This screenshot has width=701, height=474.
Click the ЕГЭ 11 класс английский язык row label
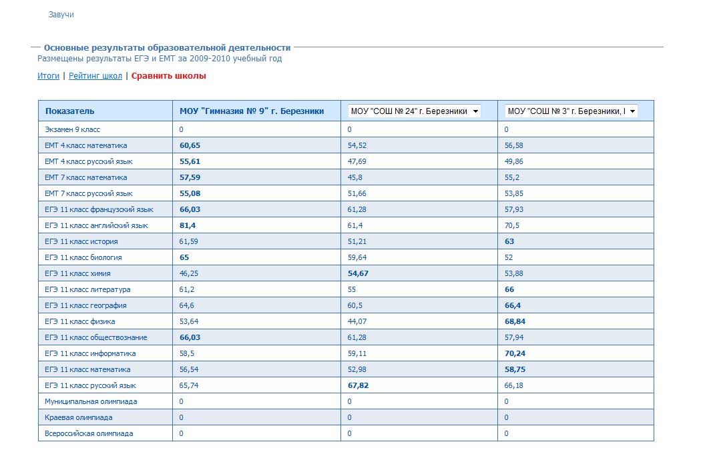point(96,225)
